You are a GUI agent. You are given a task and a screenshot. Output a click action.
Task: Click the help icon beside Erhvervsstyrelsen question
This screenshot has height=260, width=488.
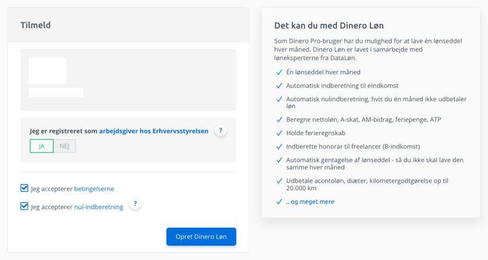[x=221, y=130]
